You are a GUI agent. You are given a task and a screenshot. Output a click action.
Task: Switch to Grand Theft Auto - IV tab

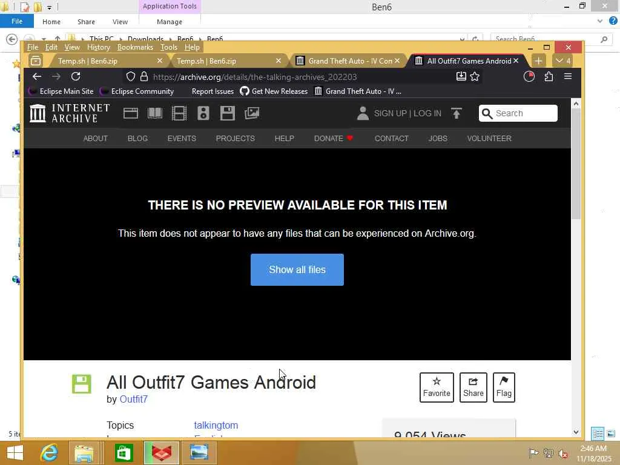tap(348, 61)
